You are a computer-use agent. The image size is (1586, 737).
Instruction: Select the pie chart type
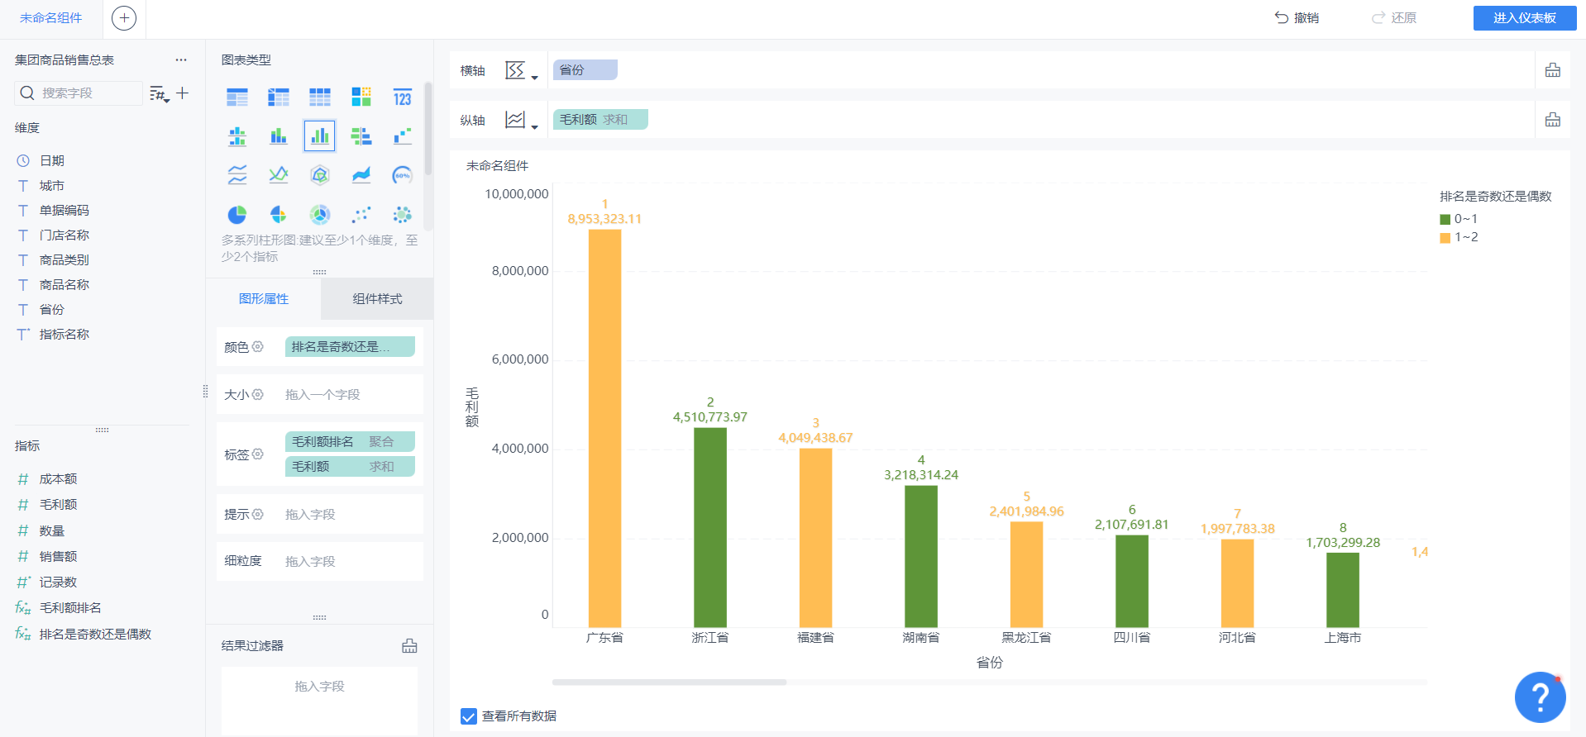click(237, 215)
